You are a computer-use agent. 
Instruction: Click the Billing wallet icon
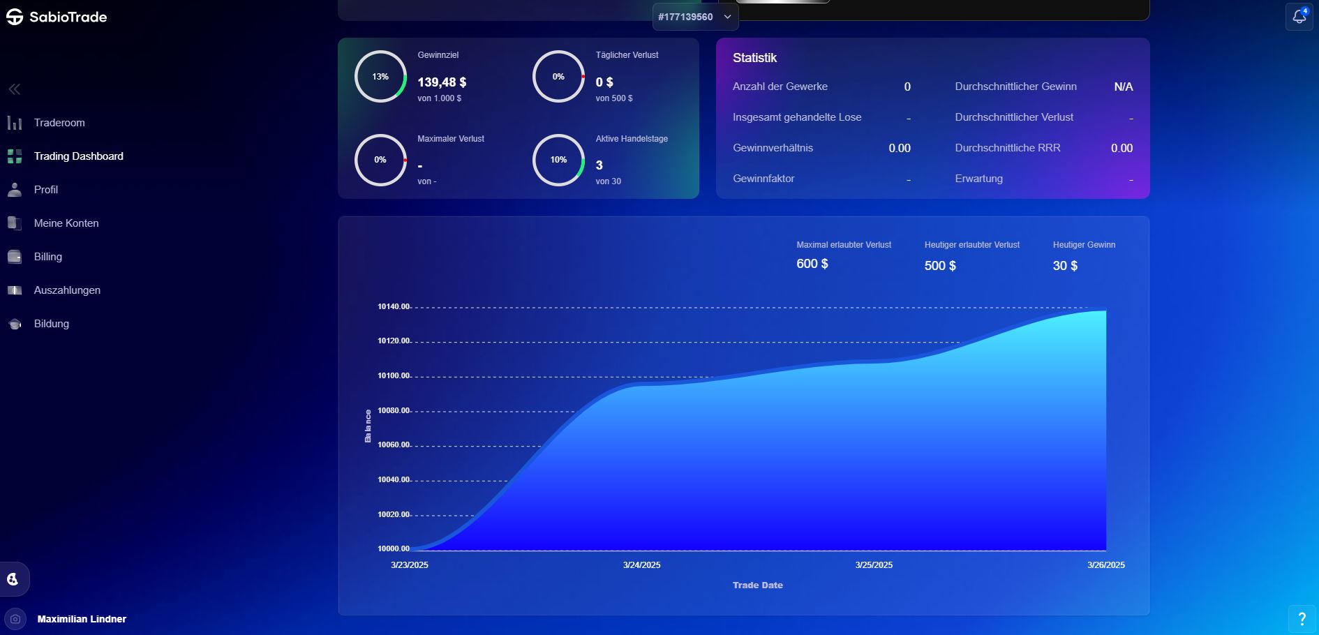coord(15,257)
